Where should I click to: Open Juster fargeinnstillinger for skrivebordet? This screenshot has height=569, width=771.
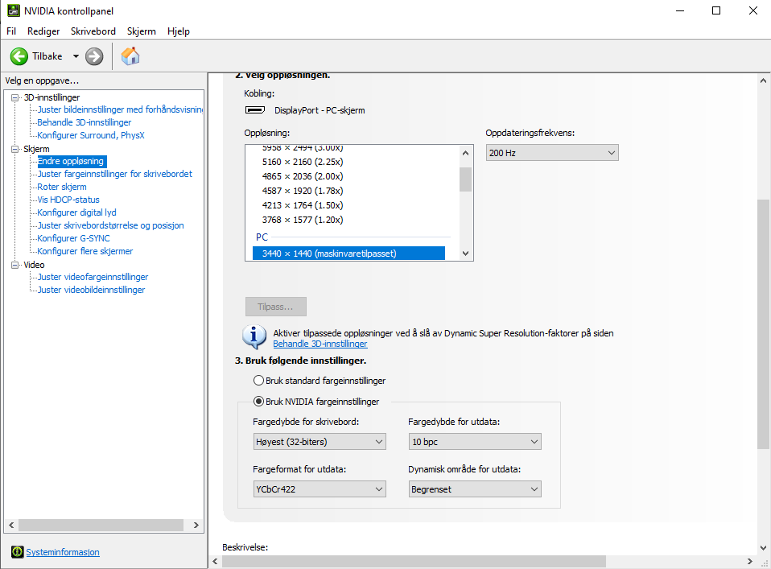click(114, 174)
